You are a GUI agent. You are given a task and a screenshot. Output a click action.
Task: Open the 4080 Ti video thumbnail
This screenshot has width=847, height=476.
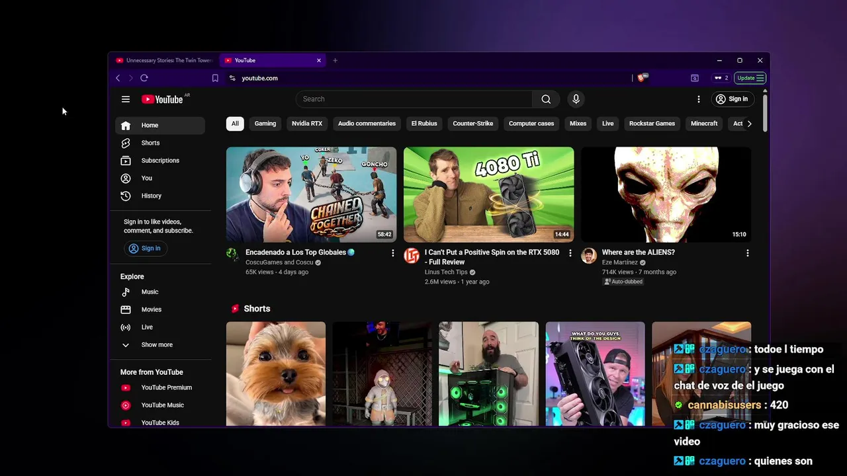(x=489, y=194)
